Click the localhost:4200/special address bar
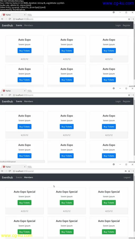 click(x=71, y=171)
